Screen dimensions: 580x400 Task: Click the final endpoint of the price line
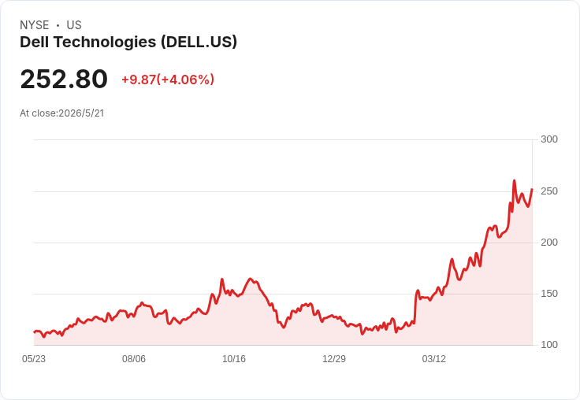532,189
